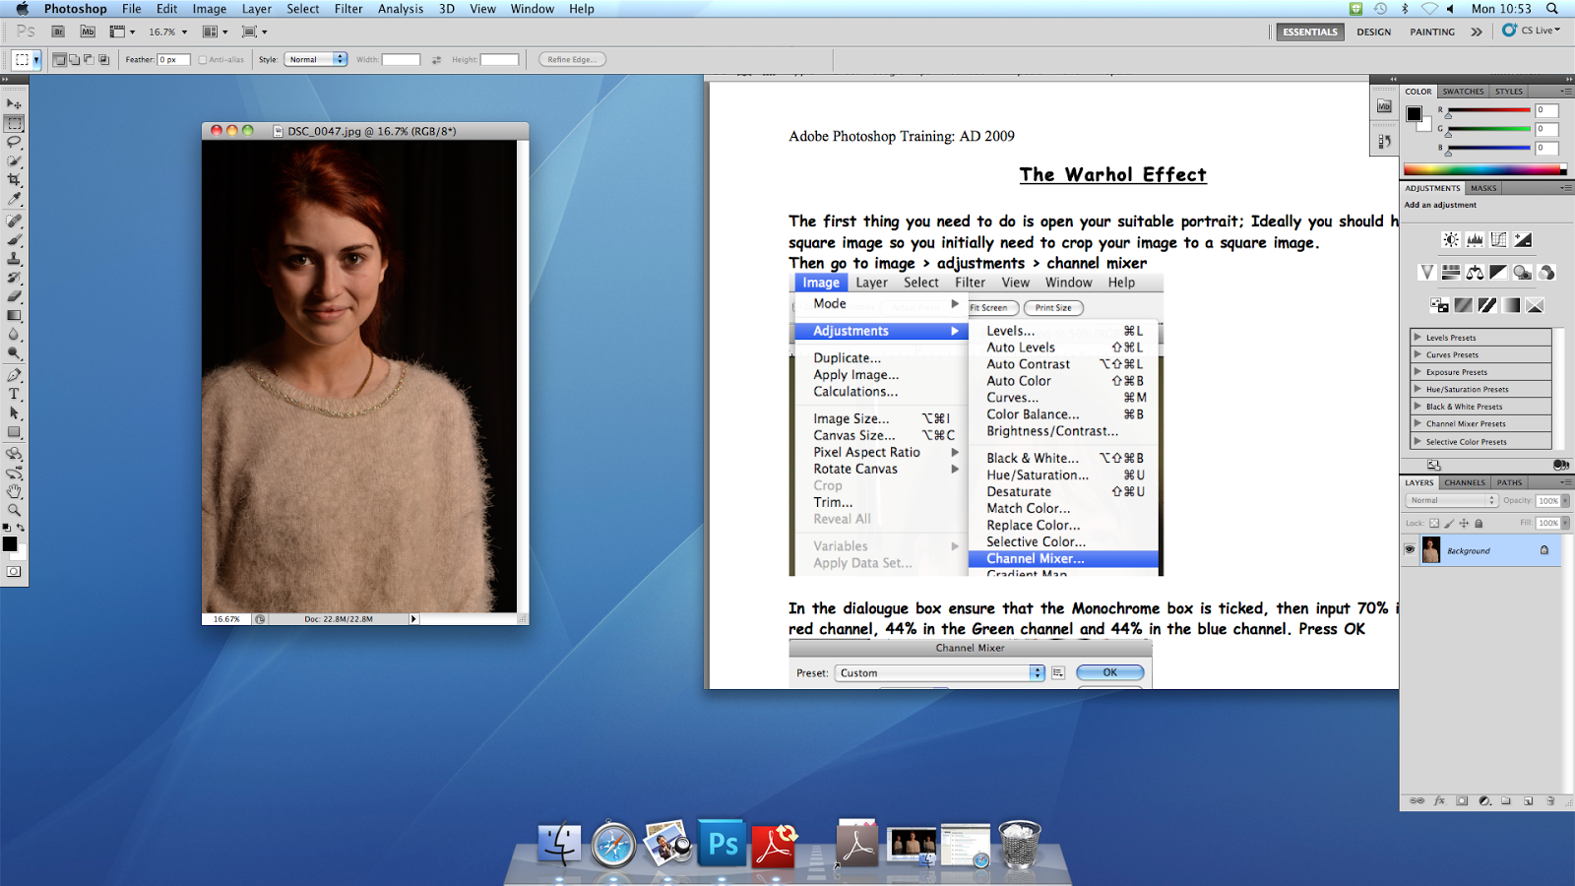Open the Filter menu
This screenshot has width=1575, height=886.
point(348,9)
